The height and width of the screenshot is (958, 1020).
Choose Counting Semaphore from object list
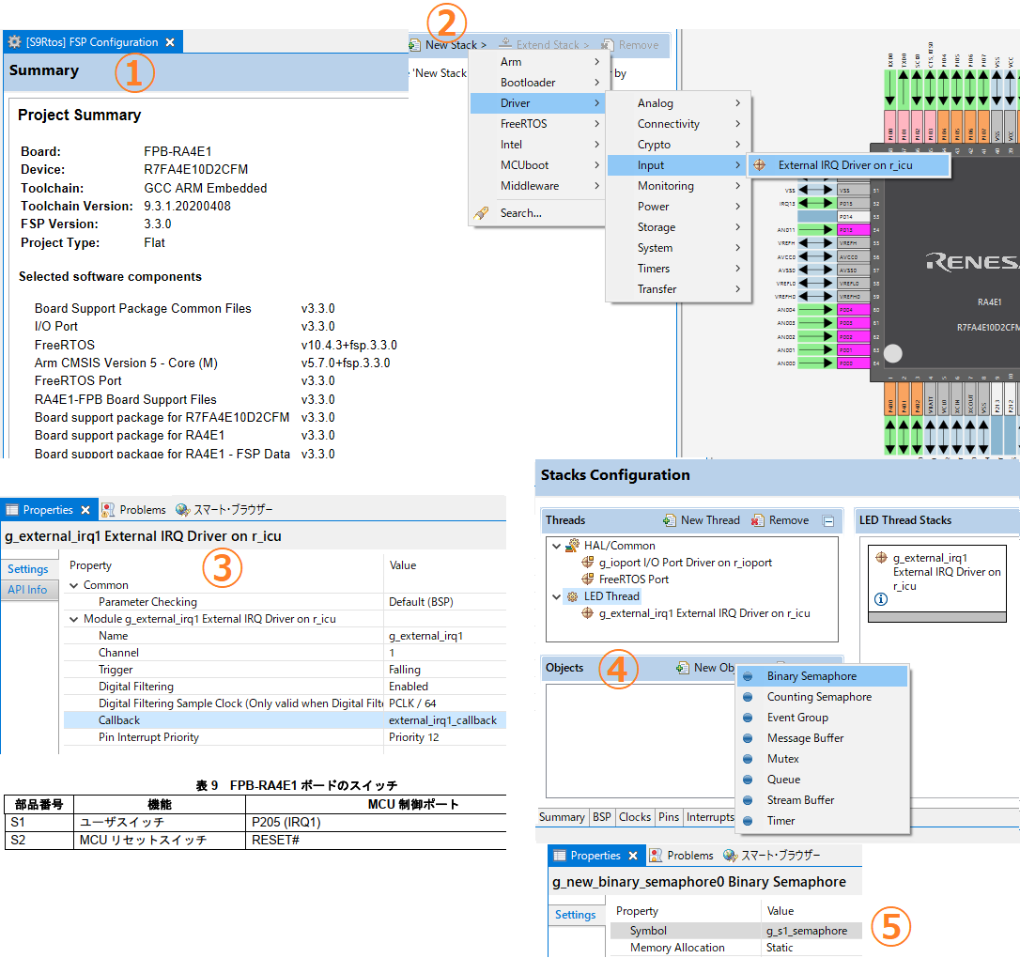coord(822,697)
